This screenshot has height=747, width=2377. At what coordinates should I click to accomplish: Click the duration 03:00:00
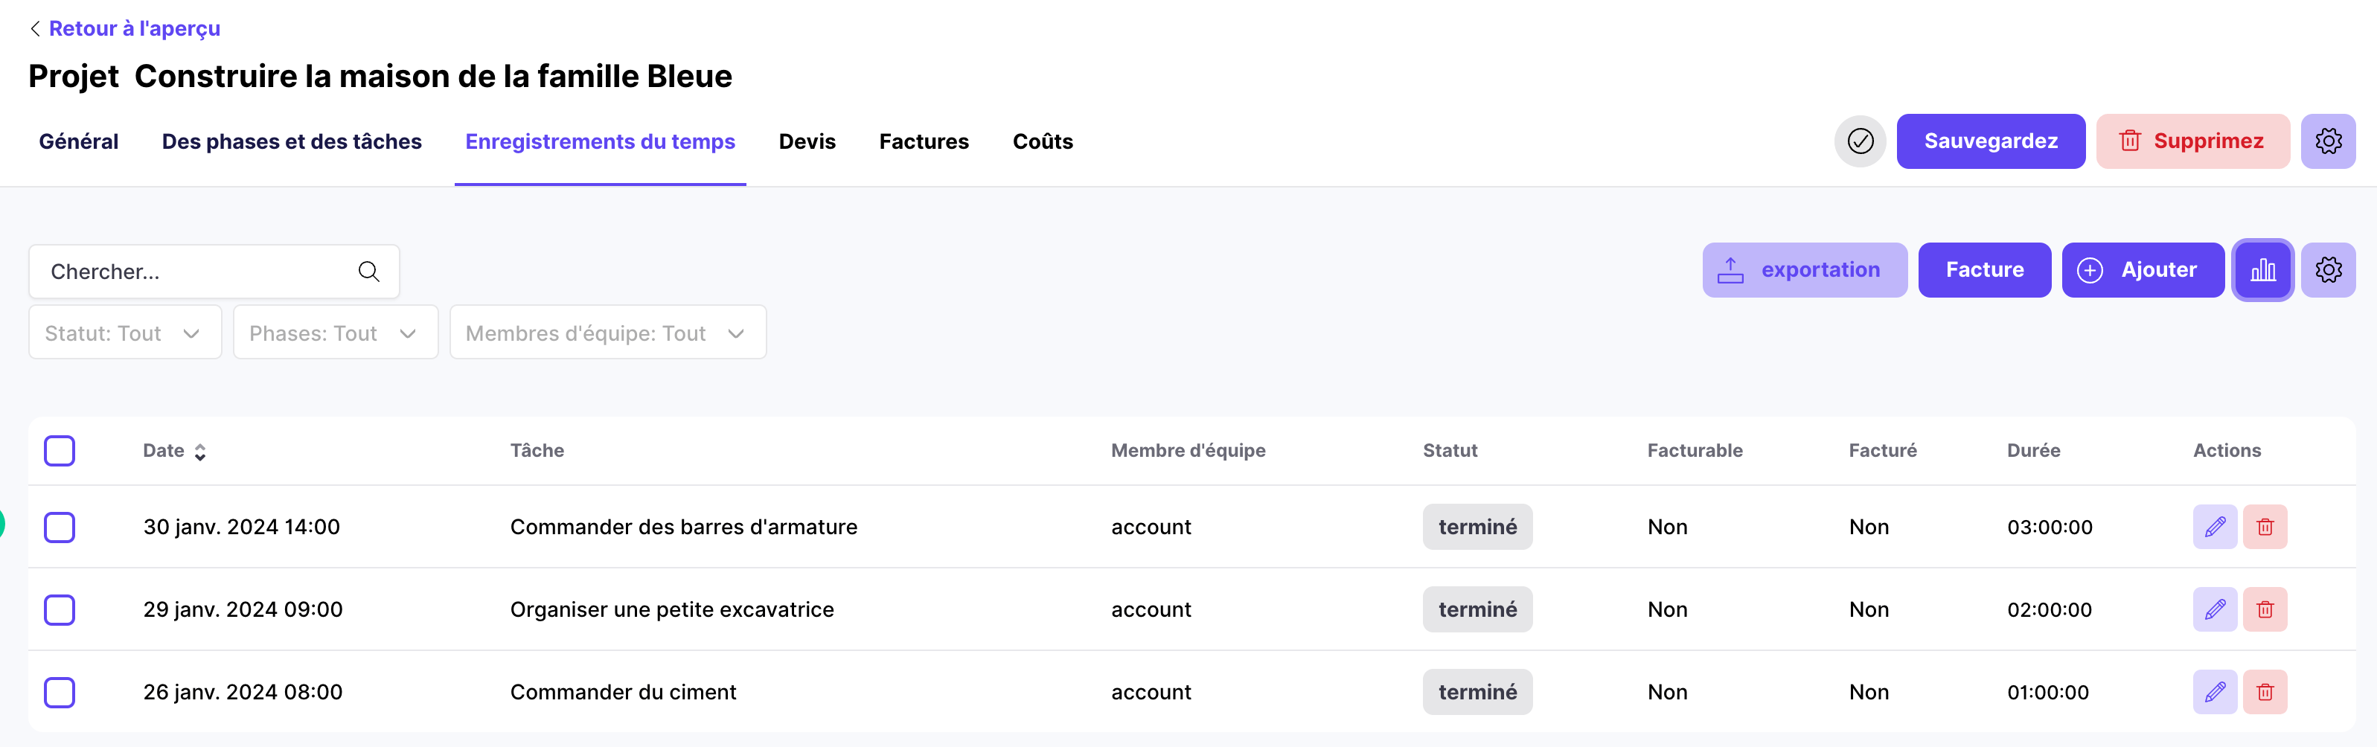tap(2050, 527)
